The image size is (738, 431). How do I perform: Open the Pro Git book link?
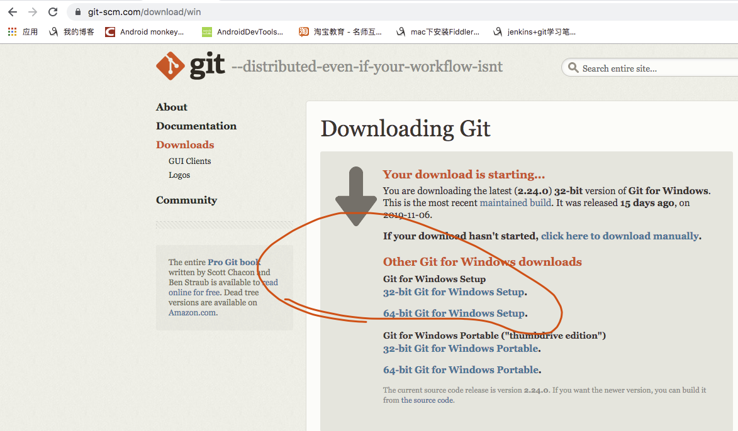tap(234, 262)
